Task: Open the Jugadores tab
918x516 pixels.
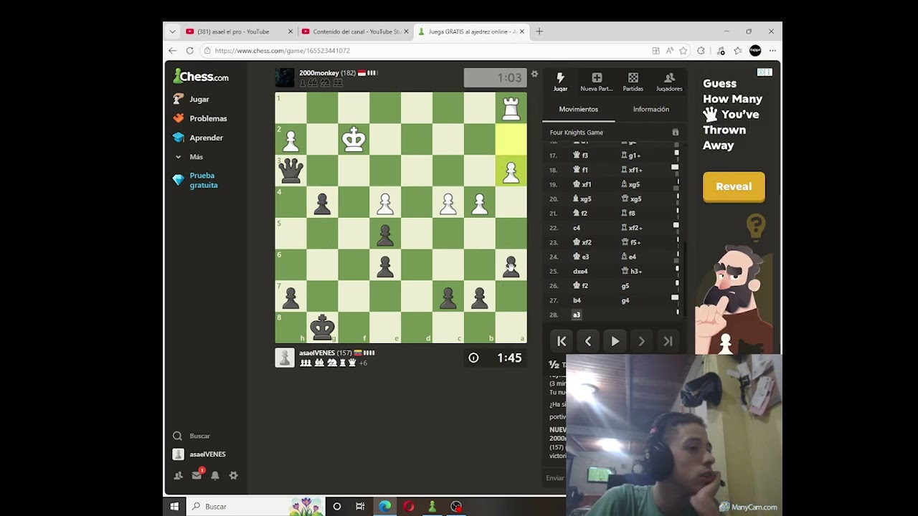Action: click(x=669, y=82)
